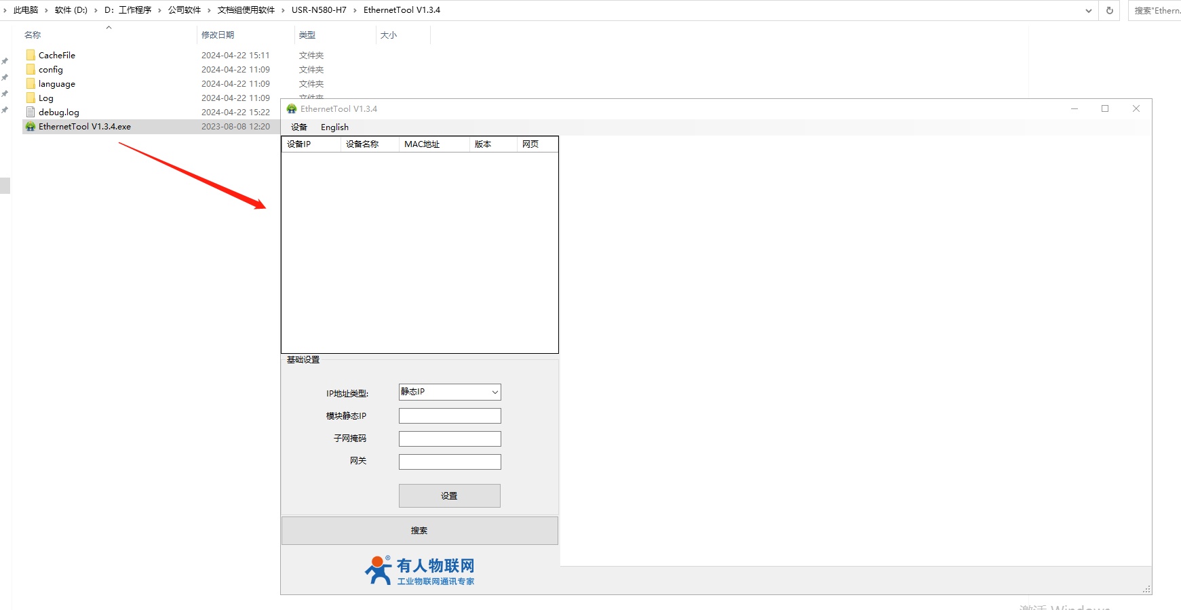
Task: Minimize the EthernetTool window
Action: (x=1074, y=108)
